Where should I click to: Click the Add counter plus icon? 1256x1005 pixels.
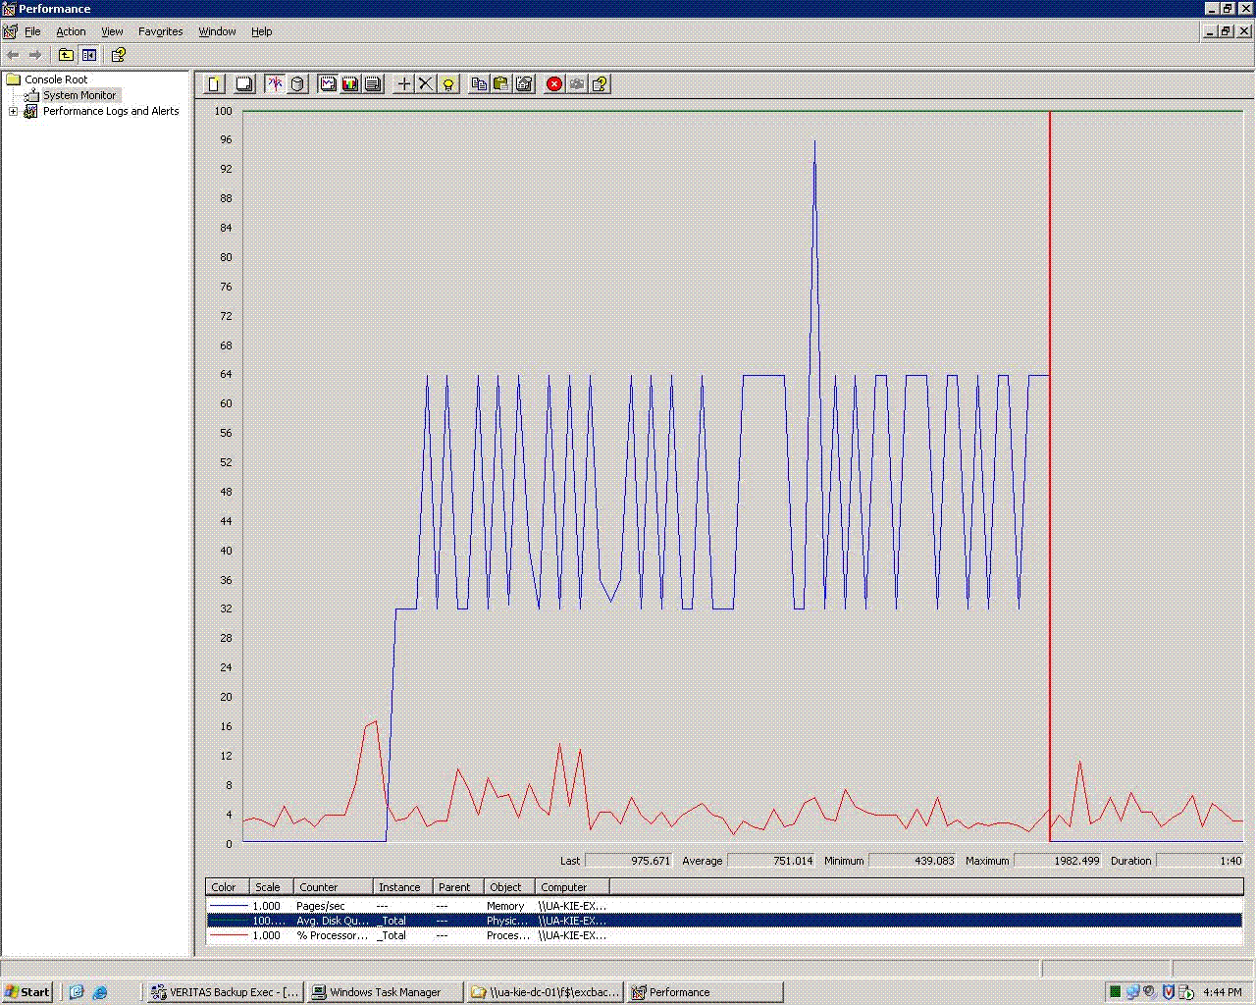coord(403,84)
